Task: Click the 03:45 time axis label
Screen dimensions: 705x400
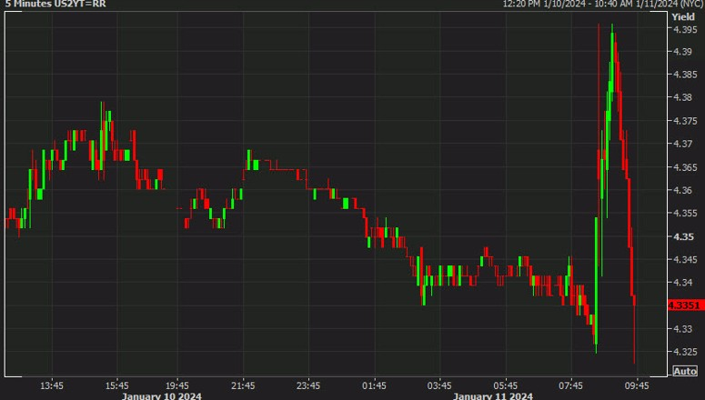Action: 439,385
